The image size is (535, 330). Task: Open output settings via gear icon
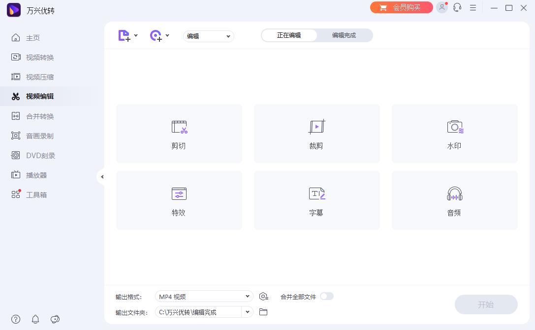[x=264, y=296]
